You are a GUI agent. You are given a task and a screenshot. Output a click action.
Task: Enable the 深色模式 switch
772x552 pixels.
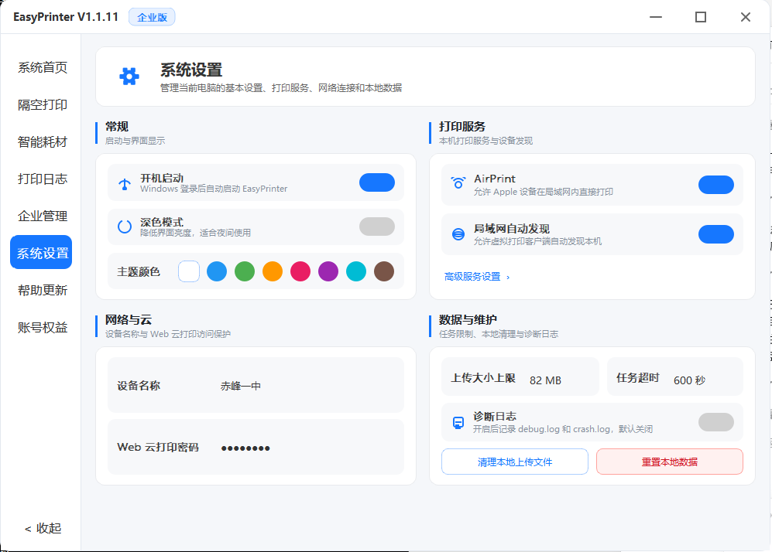tap(376, 227)
